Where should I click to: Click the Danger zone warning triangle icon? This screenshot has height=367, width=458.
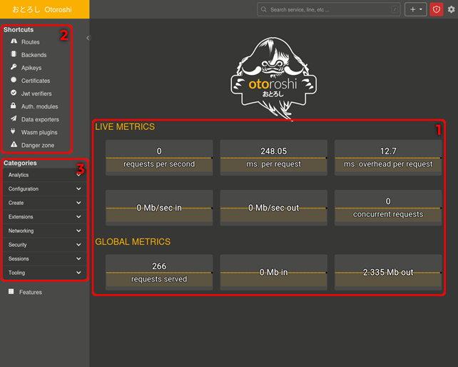click(14, 144)
